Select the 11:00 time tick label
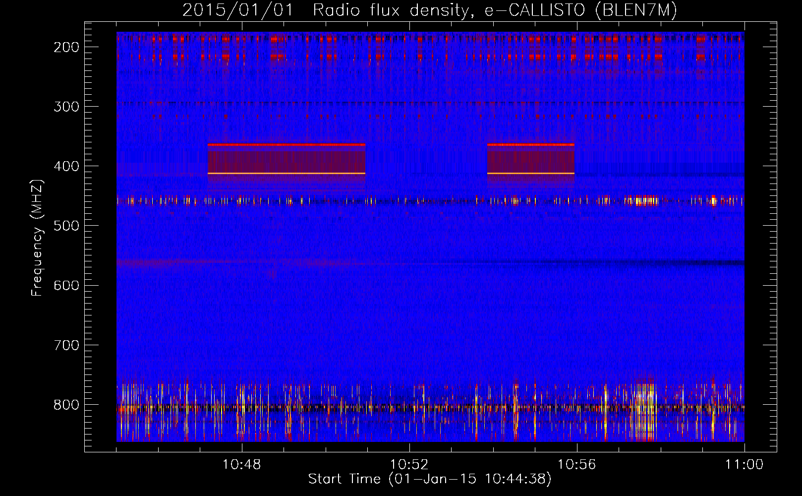802x496 pixels. click(x=744, y=465)
